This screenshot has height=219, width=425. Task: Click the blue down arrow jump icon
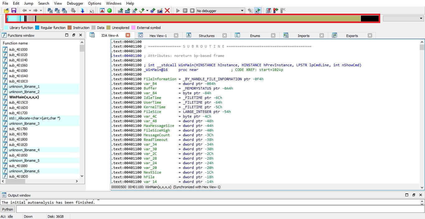coord(82,11)
